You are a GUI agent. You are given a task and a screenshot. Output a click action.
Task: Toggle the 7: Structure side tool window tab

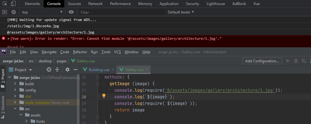click(3, 107)
